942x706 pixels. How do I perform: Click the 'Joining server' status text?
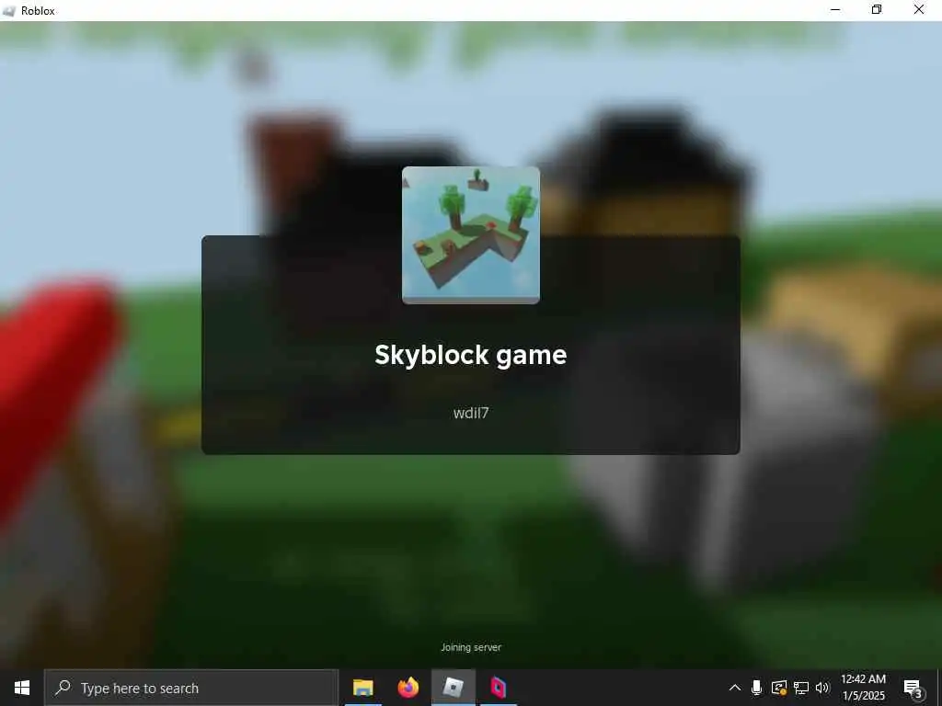point(471,647)
